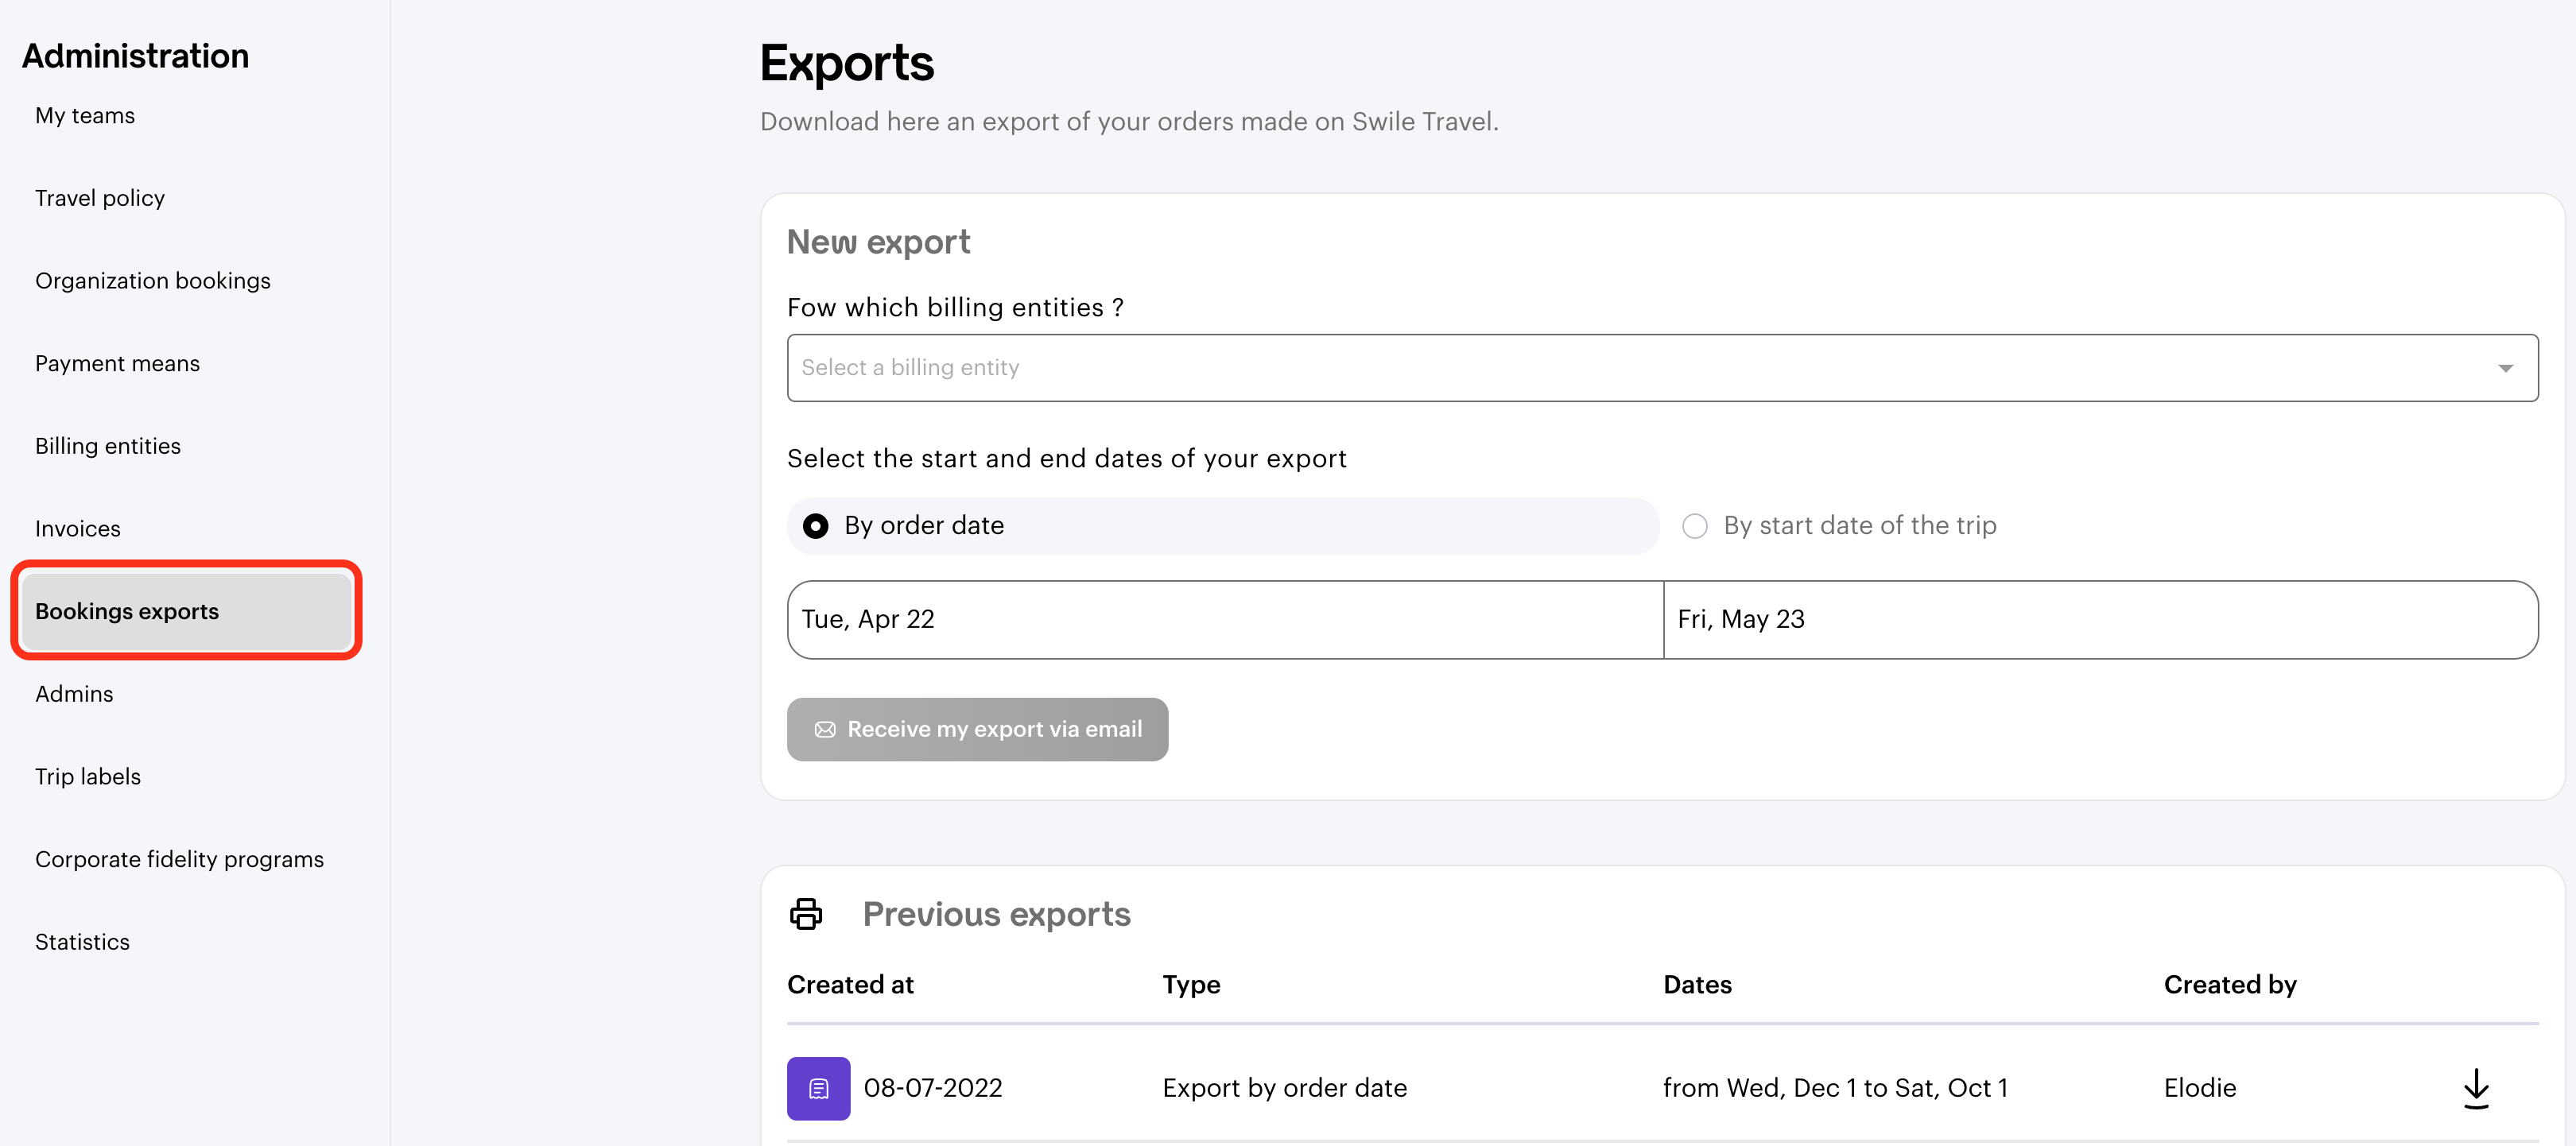Viewport: 2576px width, 1146px height.
Task: Click Export by order date cell
Action: click(x=1285, y=1088)
